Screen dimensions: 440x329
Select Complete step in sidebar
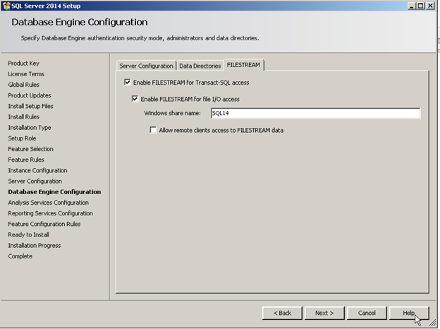click(x=20, y=256)
